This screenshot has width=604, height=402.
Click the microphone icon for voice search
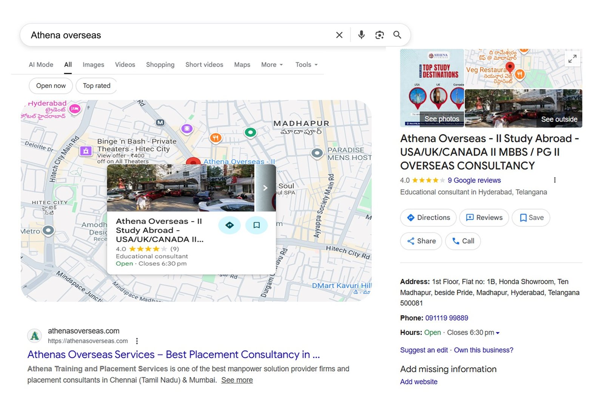(361, 34)
